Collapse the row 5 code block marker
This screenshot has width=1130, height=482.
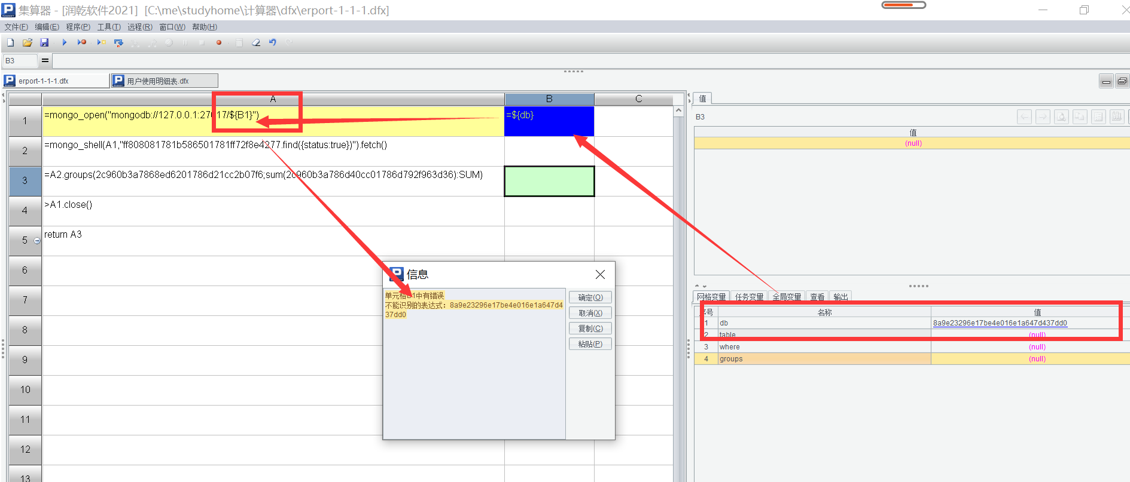point(37,241)
